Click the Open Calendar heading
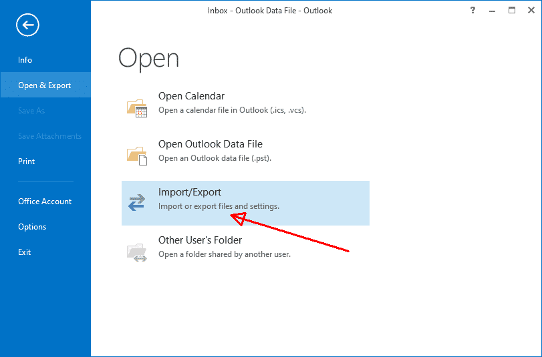This screenshot has width=542, height=357. click(192, 96)
